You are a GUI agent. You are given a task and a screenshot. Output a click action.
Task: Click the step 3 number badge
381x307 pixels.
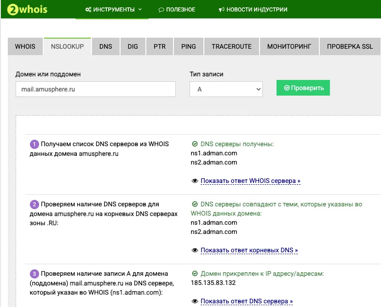pyautogui.click(x=34, y=274)
